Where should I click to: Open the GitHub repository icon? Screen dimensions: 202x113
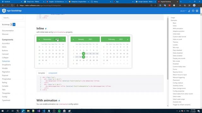coord(193,11)
